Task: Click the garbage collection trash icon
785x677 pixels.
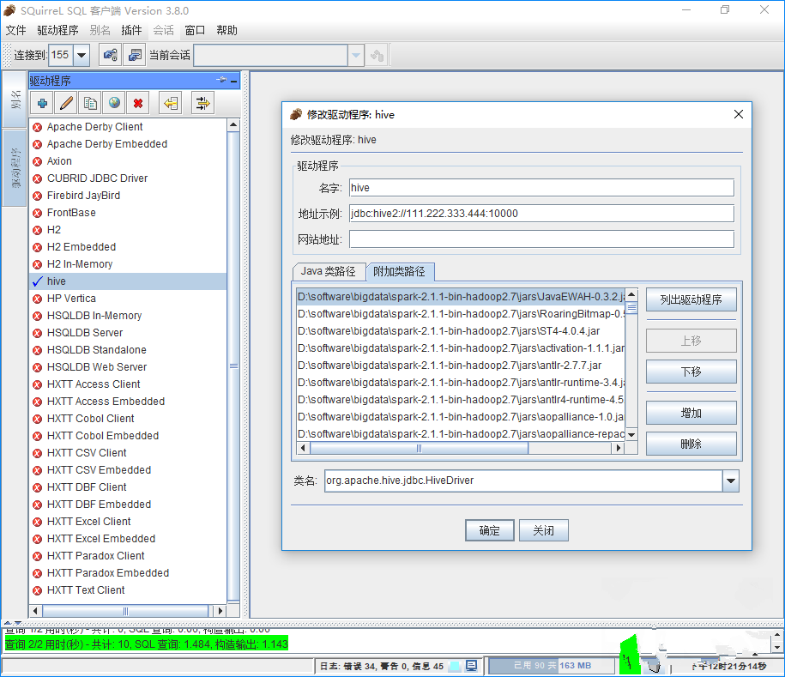Action: [655, 666]
